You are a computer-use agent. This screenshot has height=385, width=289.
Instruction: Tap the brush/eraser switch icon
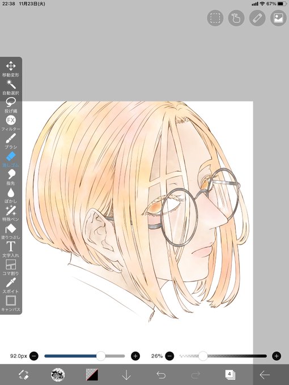tap(24, 375)
